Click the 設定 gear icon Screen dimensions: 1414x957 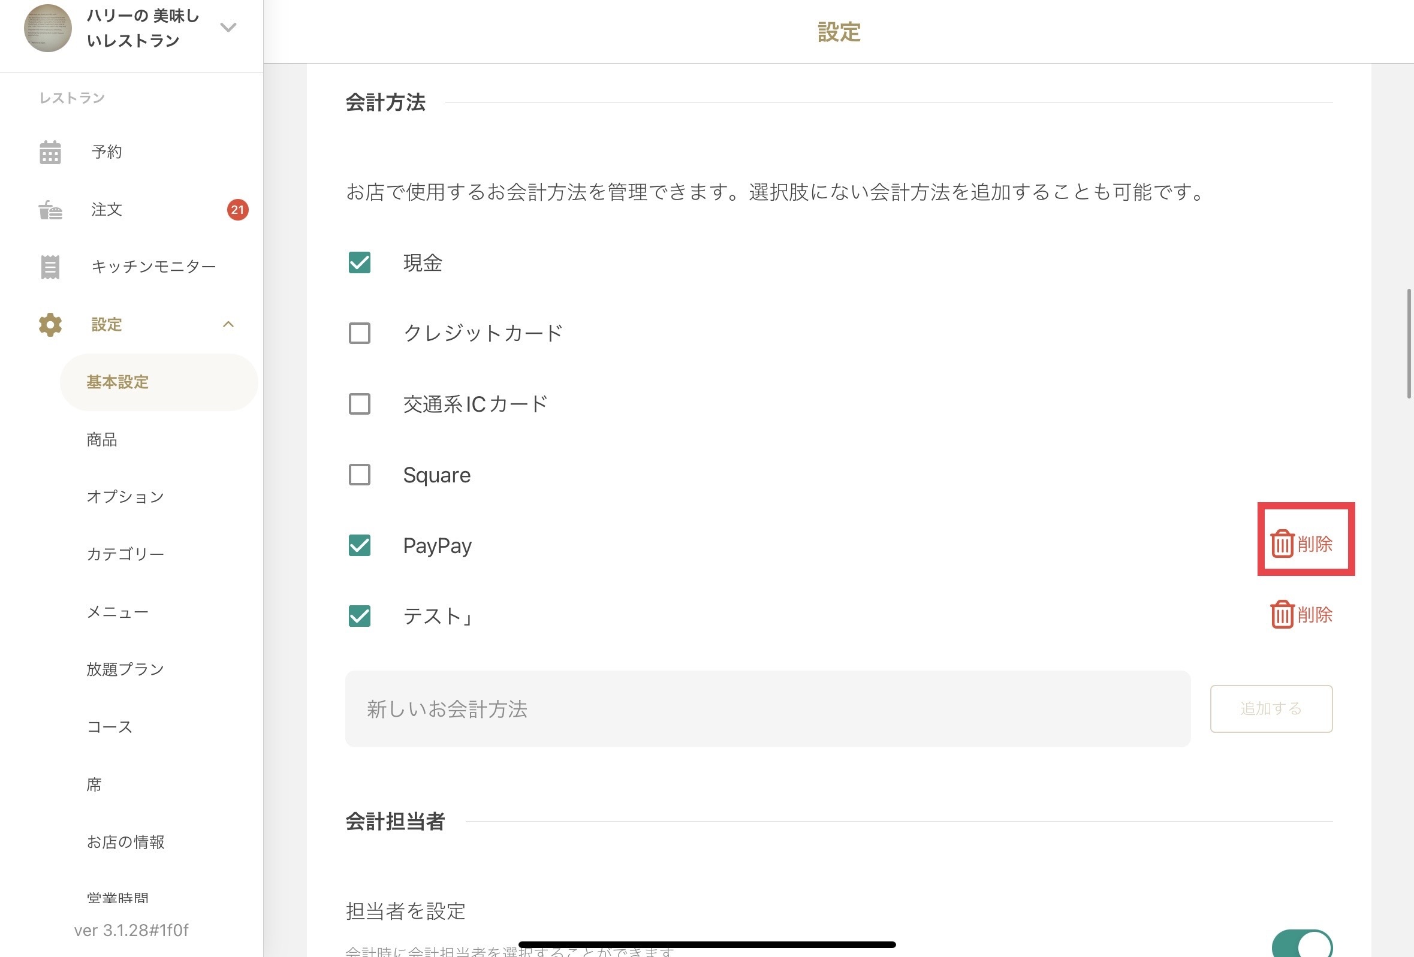(50, 325)
